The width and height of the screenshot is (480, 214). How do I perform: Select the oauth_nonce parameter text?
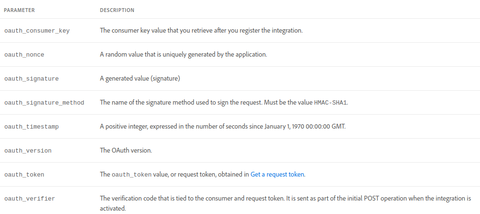(24, 55)
